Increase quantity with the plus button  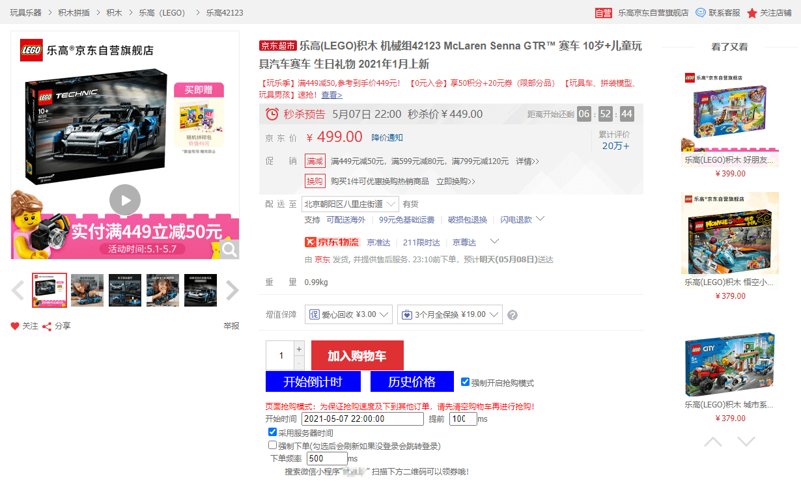tap(299, 348)
